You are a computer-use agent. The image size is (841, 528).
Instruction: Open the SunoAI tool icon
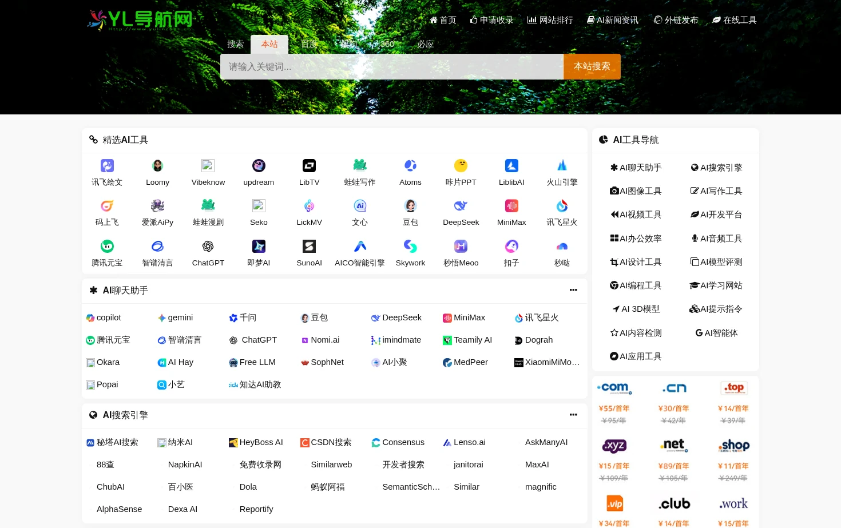[x=309, y=247]
